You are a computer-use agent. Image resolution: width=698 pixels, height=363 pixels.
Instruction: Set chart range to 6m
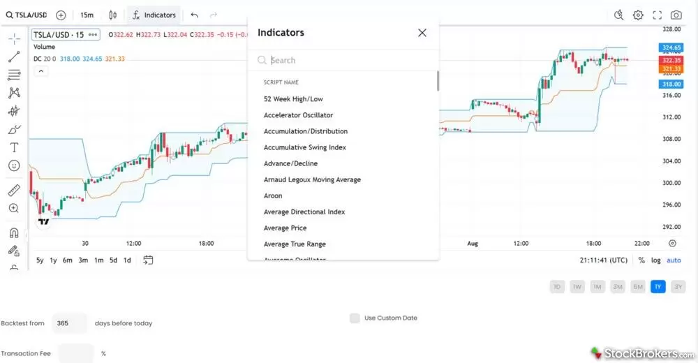tap(67, 260)
